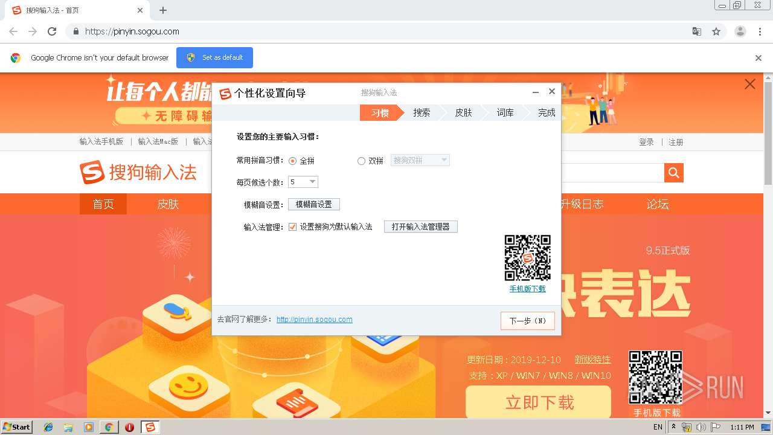Open the media player taskbar icon
The image size is (773, 435).
click(89, 427)
